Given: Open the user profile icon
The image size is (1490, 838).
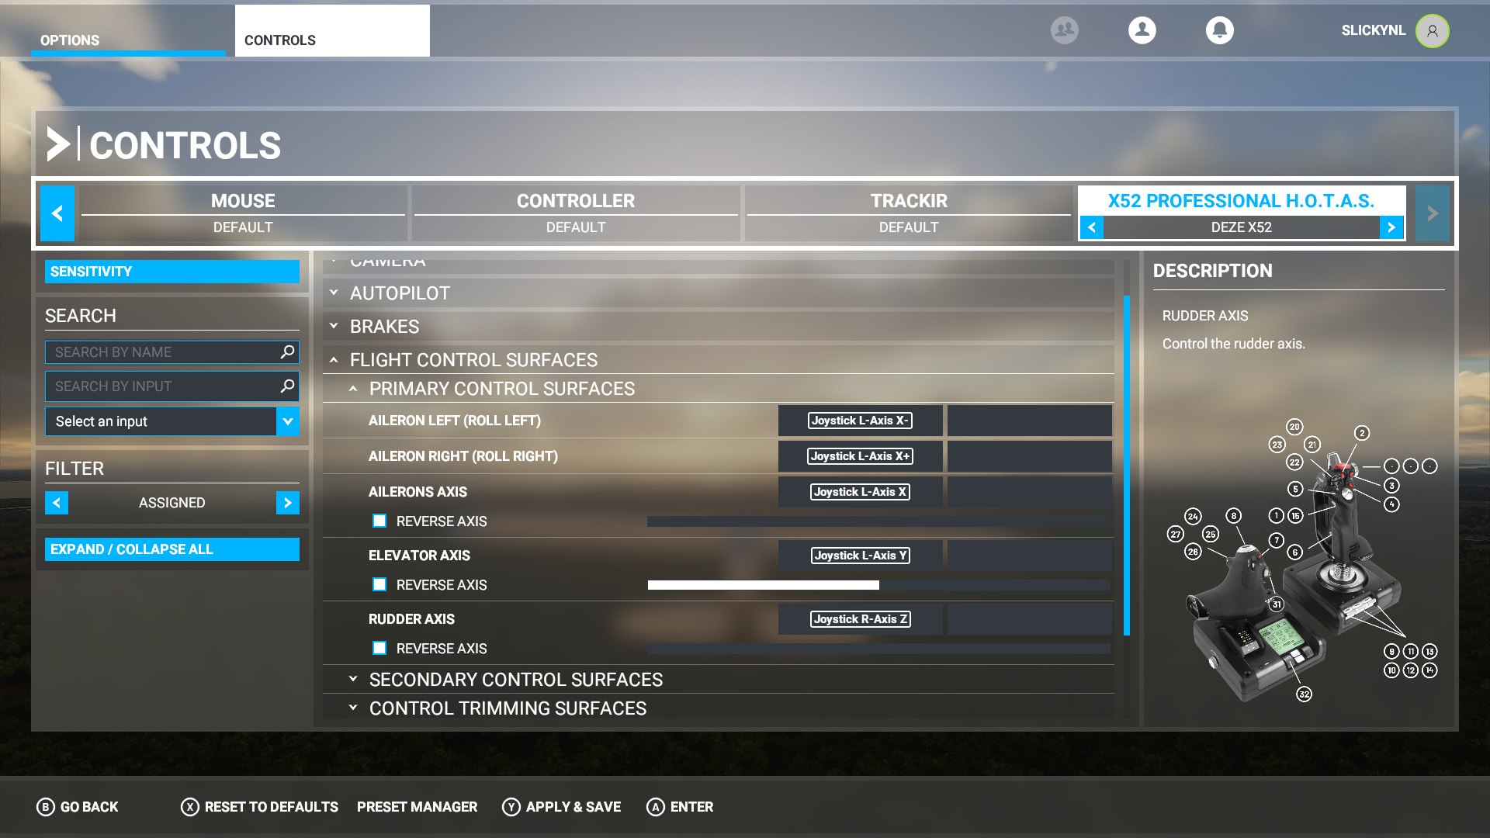Looking at the screenshot, I should (1142, 30).
